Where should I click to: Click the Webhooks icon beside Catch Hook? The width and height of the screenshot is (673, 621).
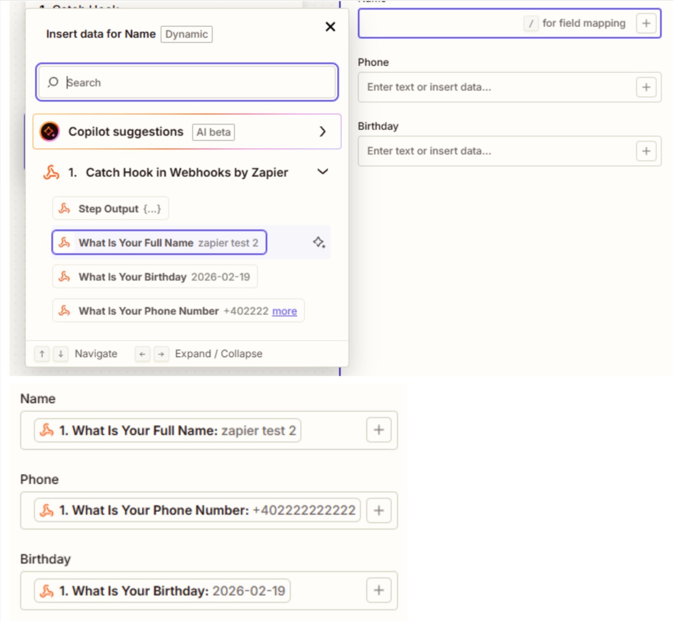pos(51,172)
